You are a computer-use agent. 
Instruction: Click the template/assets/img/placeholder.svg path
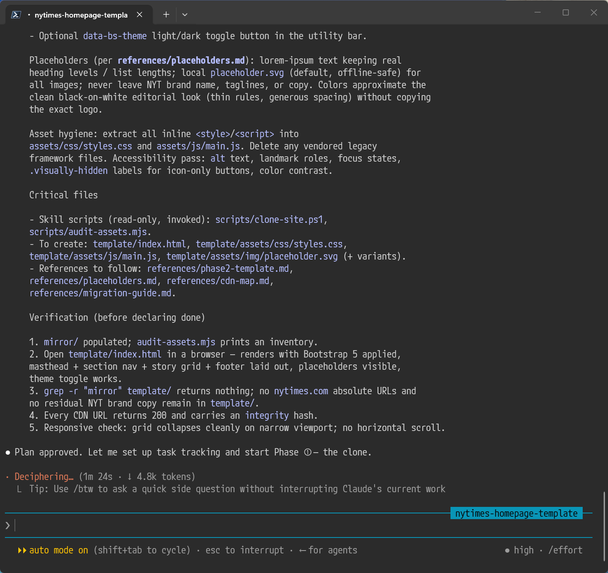(x=252, y=256)
